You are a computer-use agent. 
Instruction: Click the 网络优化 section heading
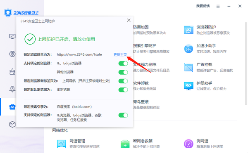click(60, 130)
